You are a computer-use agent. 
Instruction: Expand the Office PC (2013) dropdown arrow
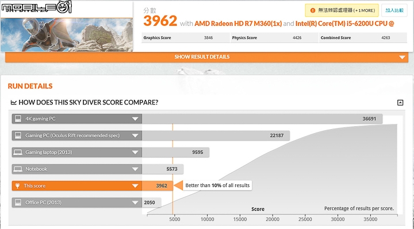[135, 203]
